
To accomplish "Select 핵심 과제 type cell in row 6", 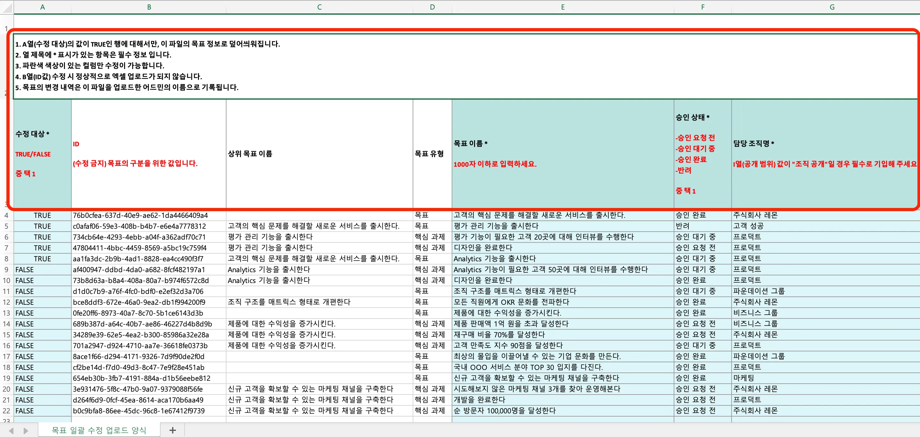I will click(432, 237).
